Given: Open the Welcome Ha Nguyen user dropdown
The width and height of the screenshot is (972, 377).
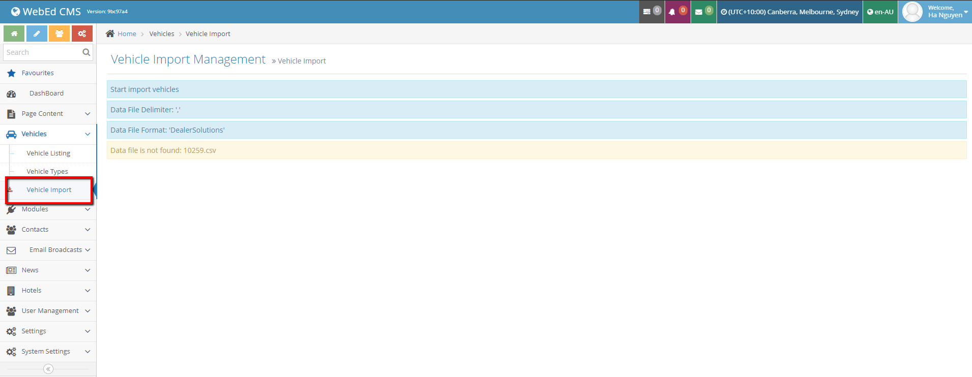Looking at the screenshot, I should [x=935, y=12].
